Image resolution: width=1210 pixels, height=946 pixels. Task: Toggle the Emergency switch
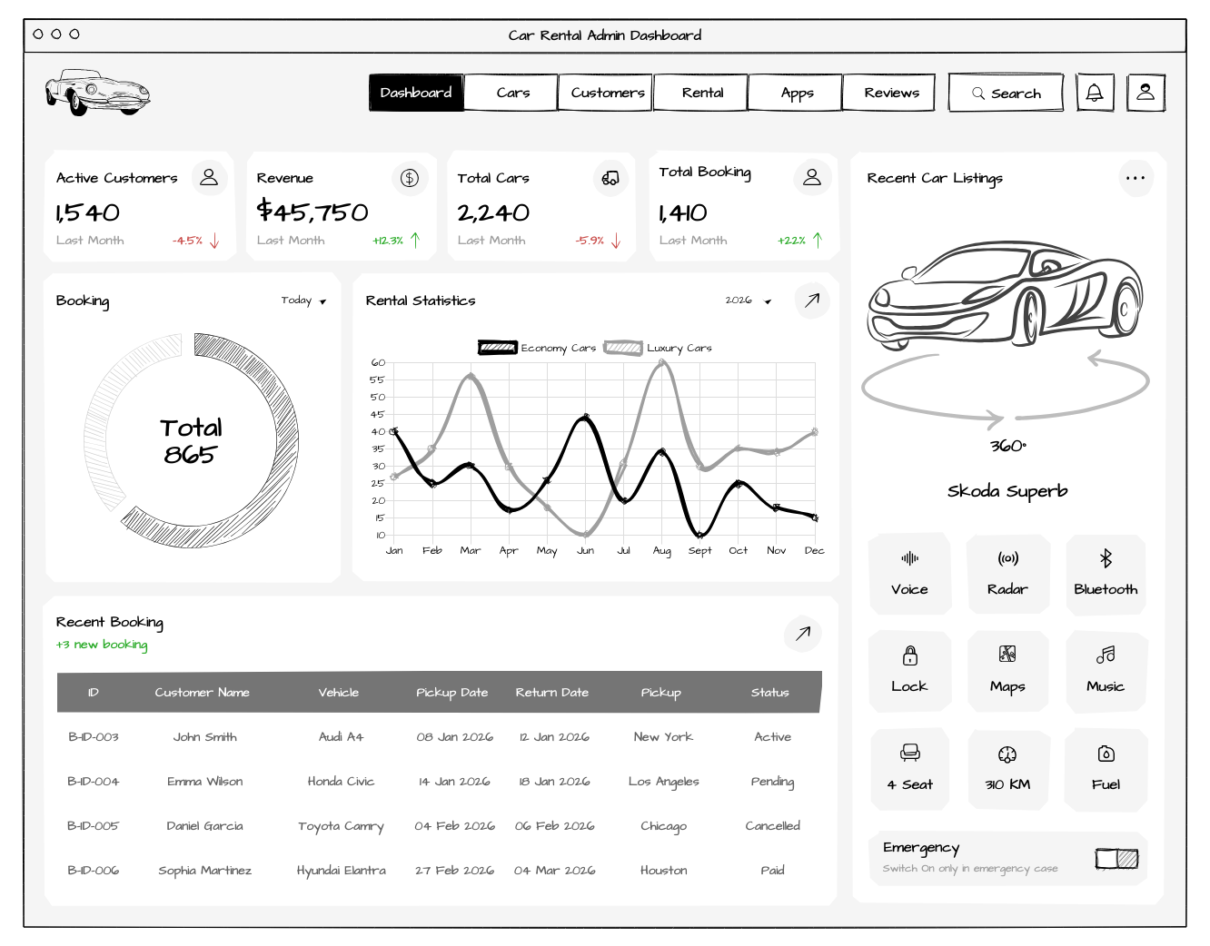(1116, 858)
